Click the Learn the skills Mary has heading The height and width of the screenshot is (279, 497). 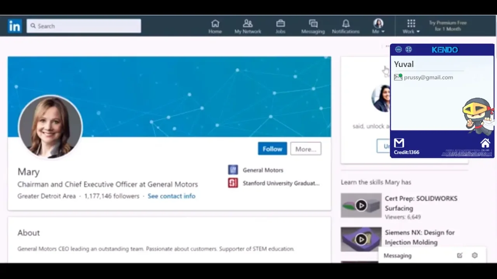tap(376, 182)
